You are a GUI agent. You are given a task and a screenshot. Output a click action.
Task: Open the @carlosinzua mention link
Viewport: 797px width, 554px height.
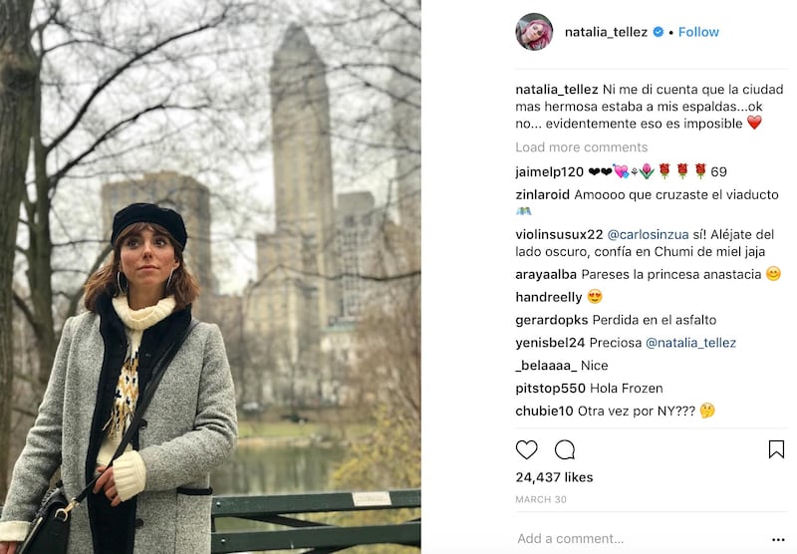tap(649, 235)
